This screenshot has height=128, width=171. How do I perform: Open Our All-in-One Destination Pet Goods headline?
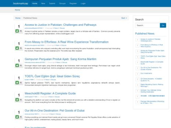click(55, 111)
